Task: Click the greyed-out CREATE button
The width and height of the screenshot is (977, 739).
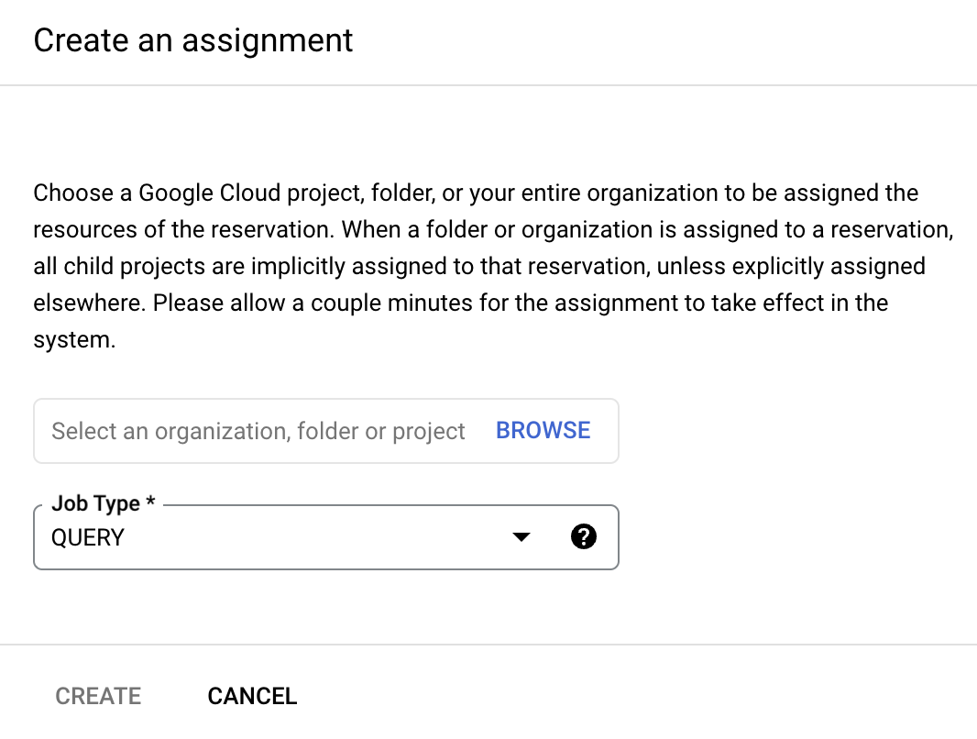Action: (98, 696)
